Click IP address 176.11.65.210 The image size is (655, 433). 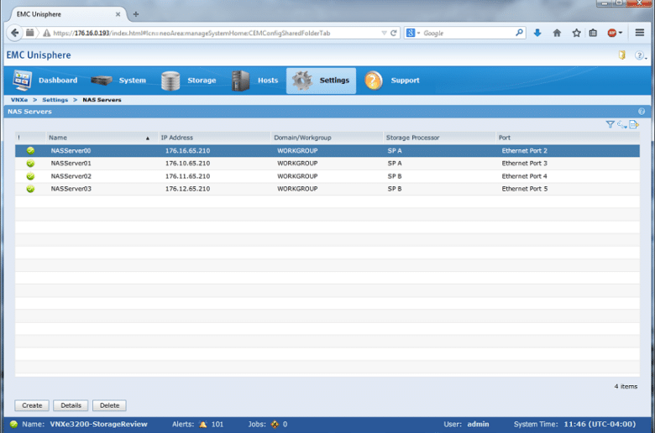(x=187, y=176)
